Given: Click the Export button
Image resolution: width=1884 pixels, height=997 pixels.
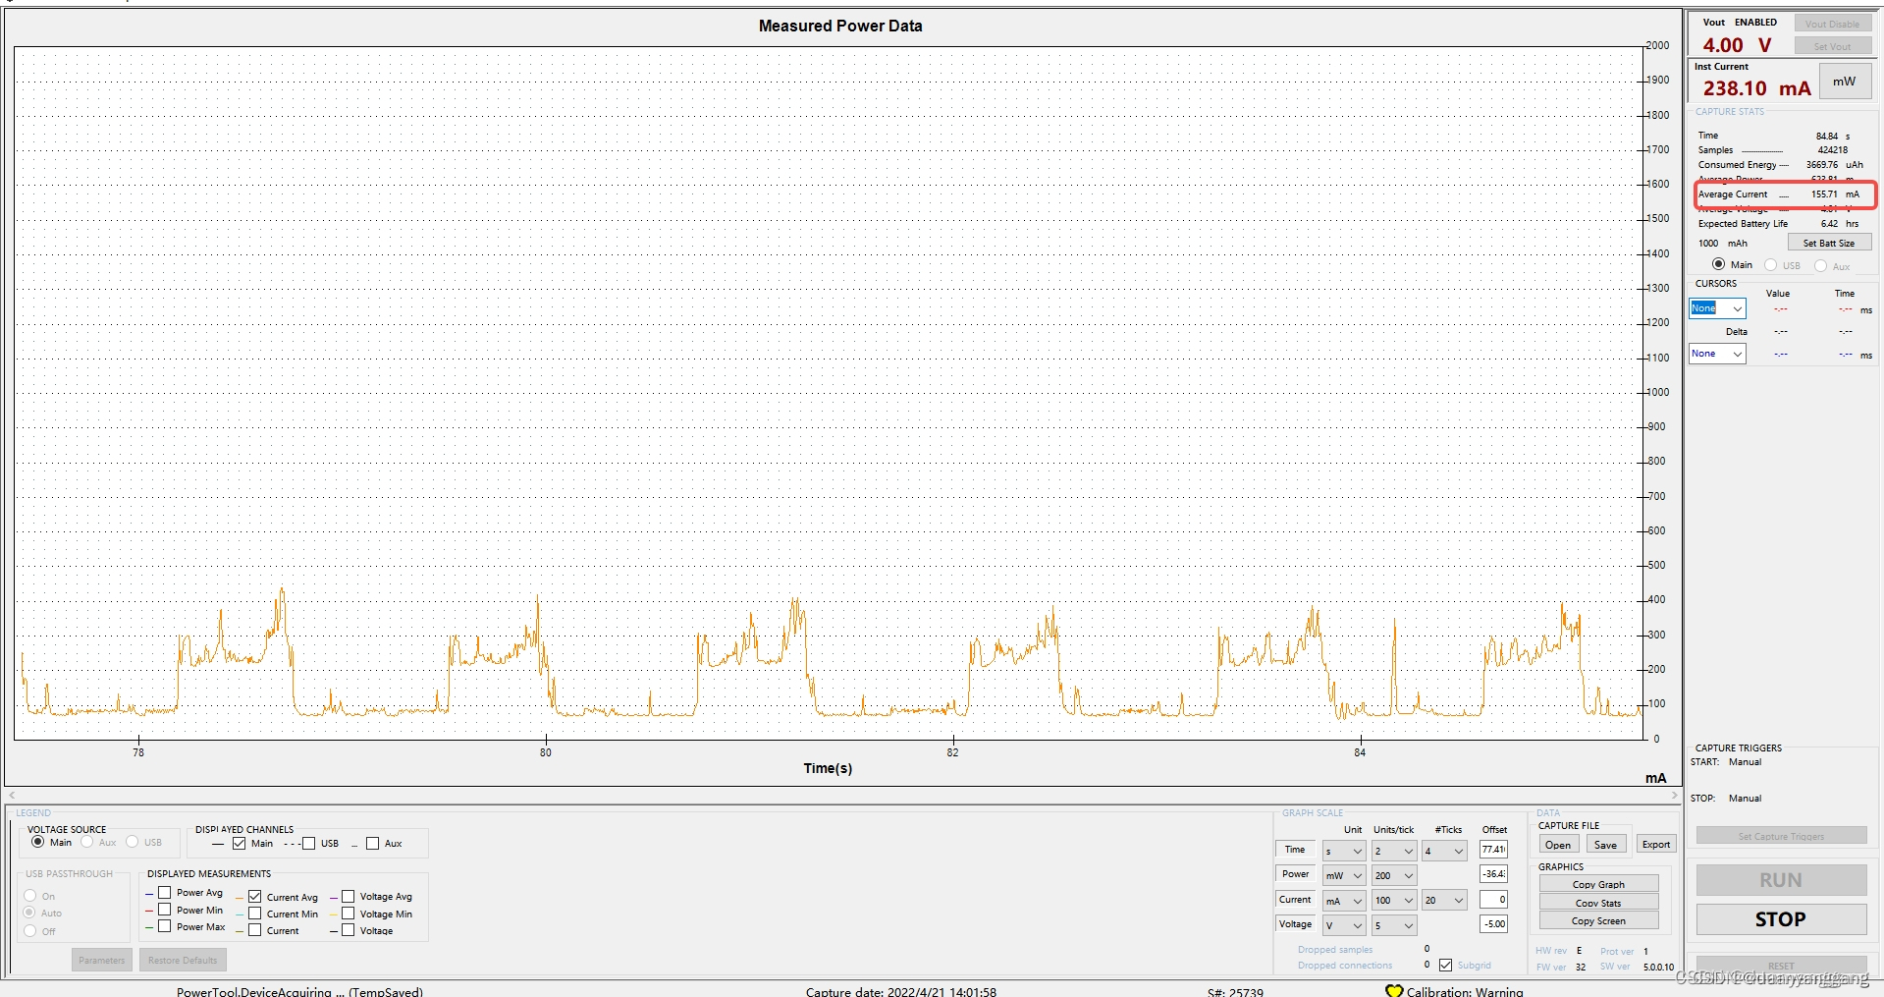Looking at the screenshot, I should (1656, 844).
